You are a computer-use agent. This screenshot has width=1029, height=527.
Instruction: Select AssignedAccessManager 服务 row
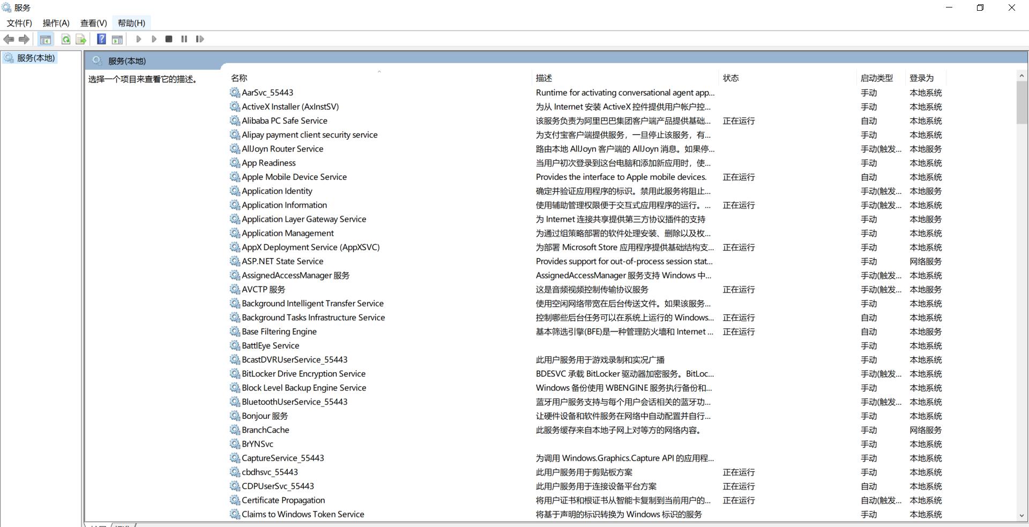295,275
